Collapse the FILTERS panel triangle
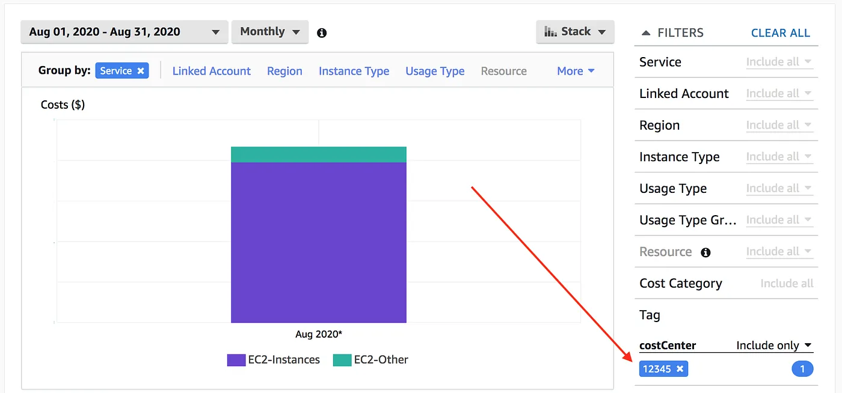Screen dimensions: 842x393 click(x=646, y=33)
